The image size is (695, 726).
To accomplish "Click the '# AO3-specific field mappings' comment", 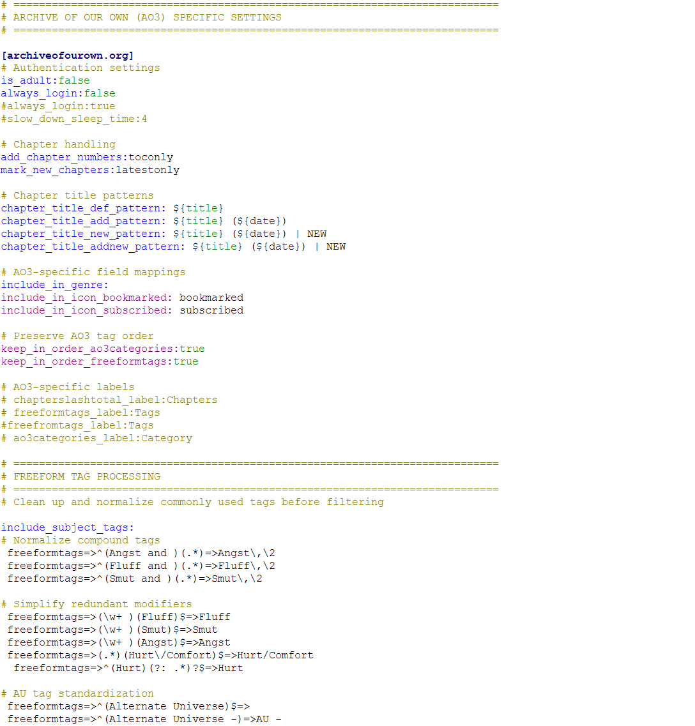I will pyautogui.click(x=93, y=272).
